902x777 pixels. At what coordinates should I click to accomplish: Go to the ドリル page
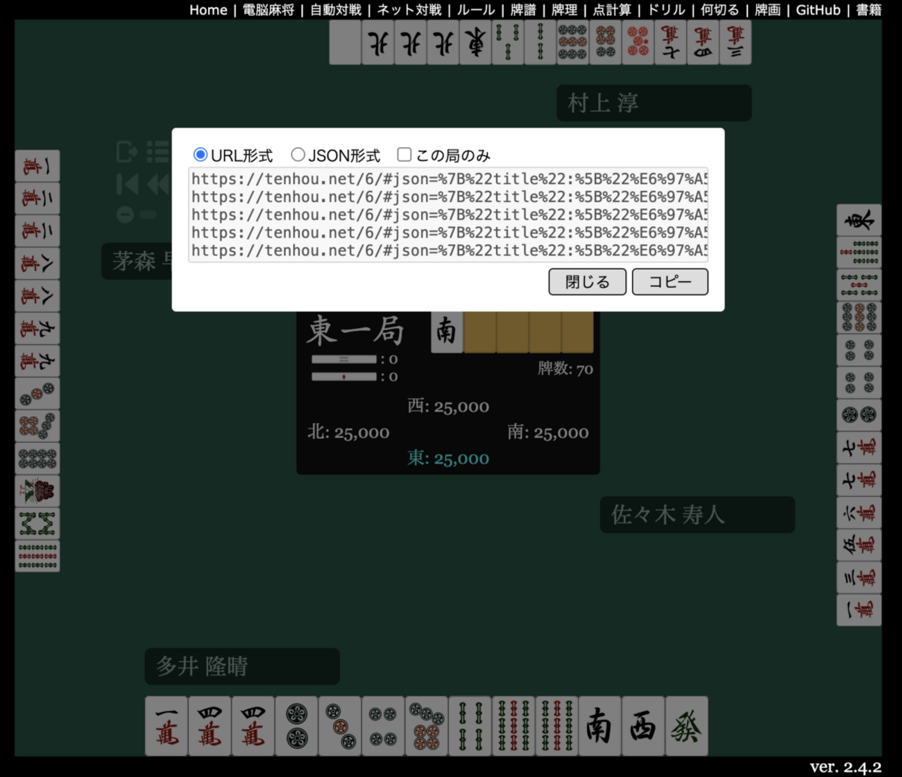tap(666, 10)
